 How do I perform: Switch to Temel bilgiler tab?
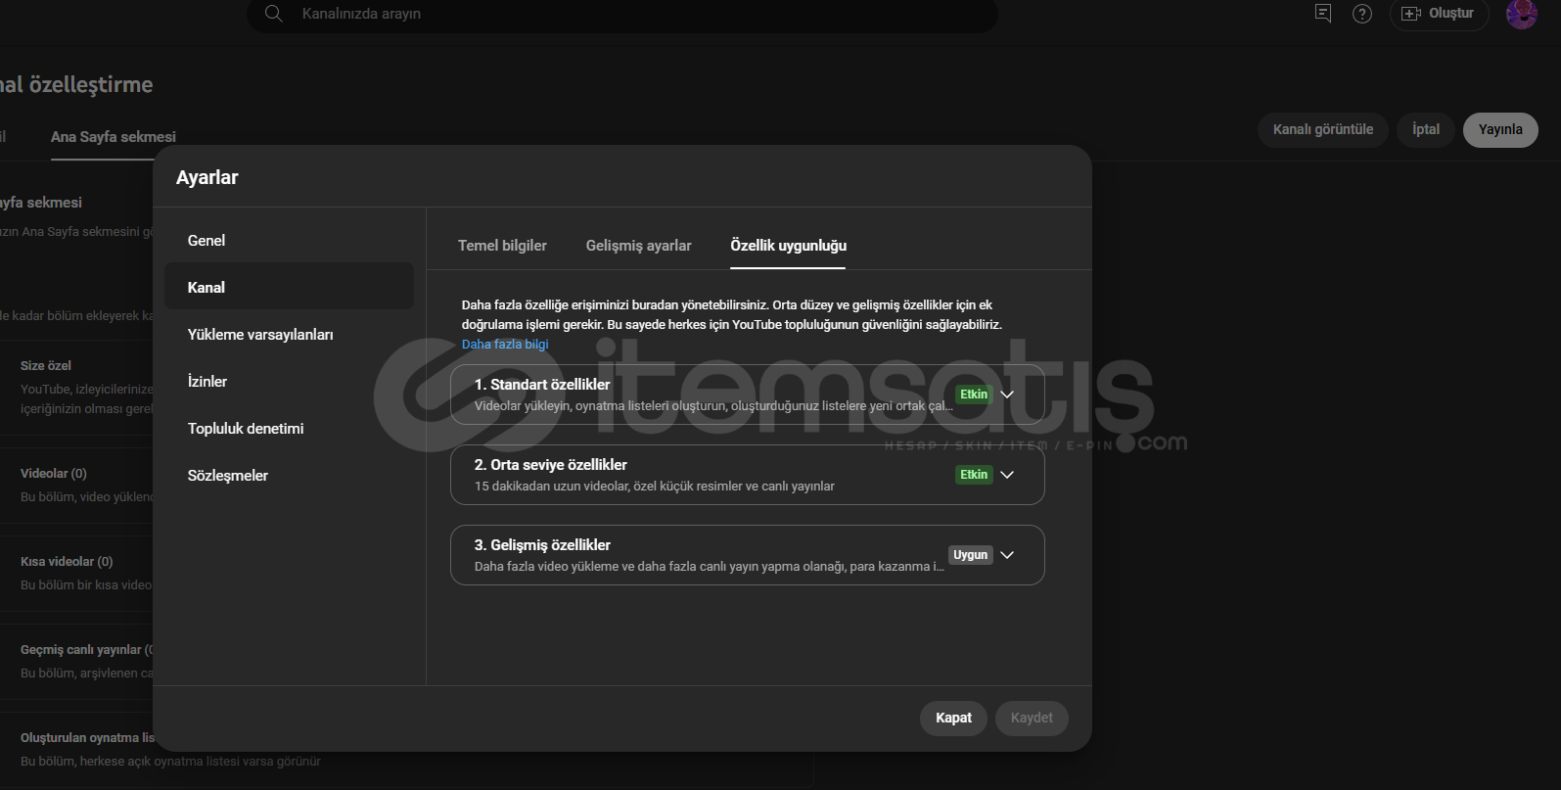(502, 246)
